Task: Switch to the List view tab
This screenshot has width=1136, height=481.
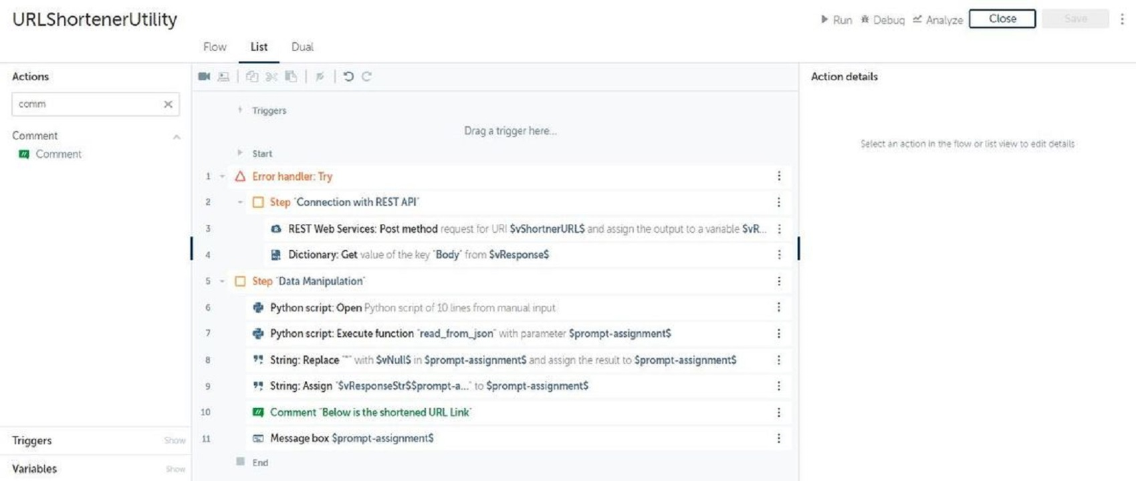Action: click(259, 47)
